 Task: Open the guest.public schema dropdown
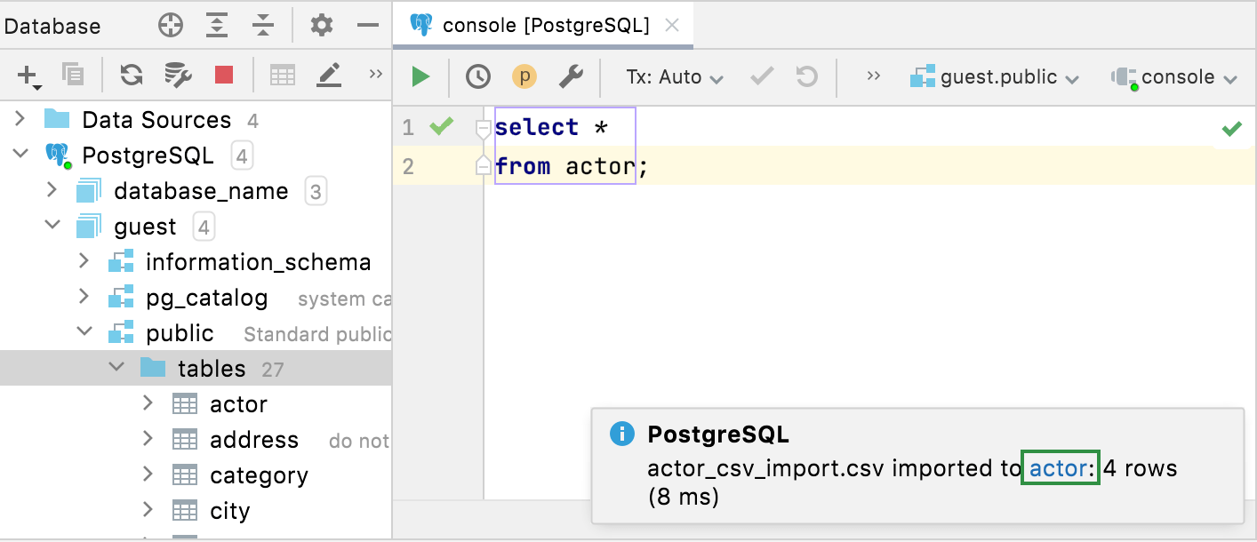pos(995,77)
